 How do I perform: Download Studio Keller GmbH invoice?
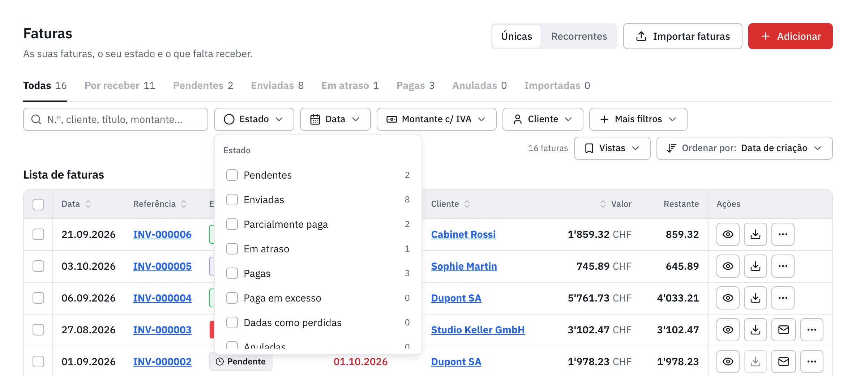coord(755,330)
